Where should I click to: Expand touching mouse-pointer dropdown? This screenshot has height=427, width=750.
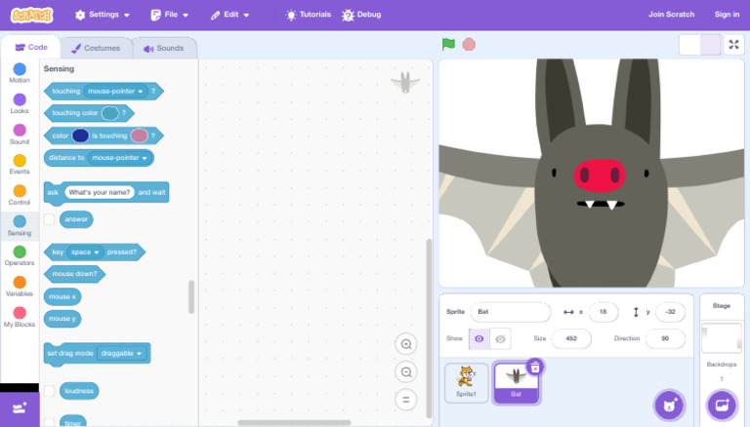pyautogui.click(x=115, y=91)
